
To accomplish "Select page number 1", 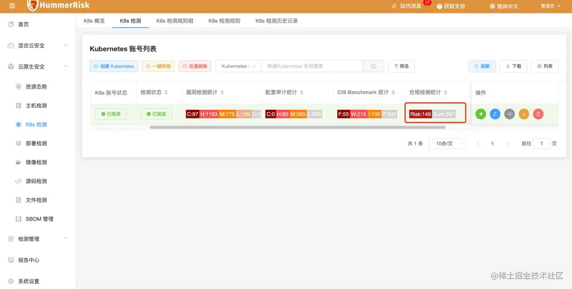I will pyautogui.click(x=492, y=144).
